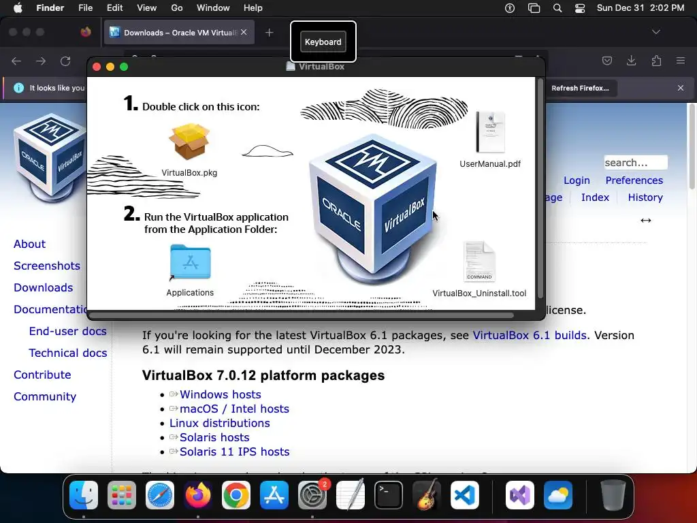Click Refresh Firefox… button
Screen dimensions: 697x523
[x=580, y=88]
